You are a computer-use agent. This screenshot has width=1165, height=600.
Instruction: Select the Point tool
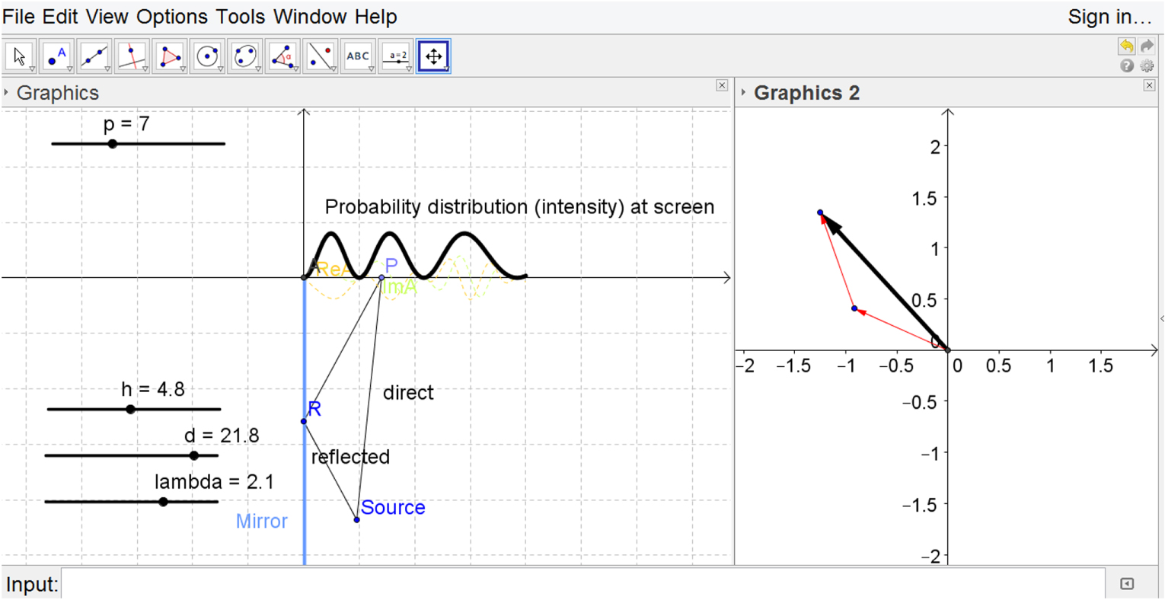58,55
